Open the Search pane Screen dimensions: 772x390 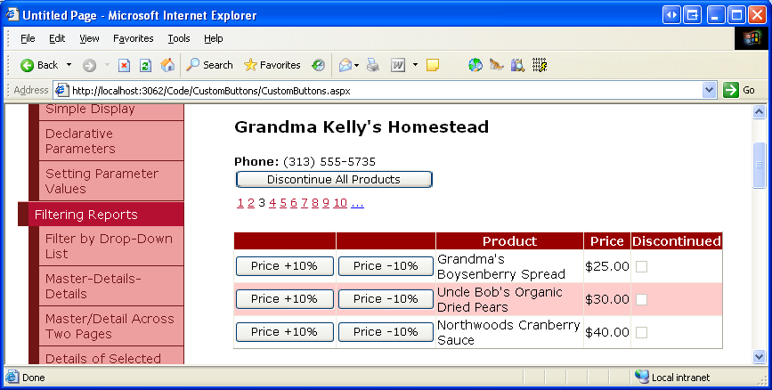tap(209, 65)
